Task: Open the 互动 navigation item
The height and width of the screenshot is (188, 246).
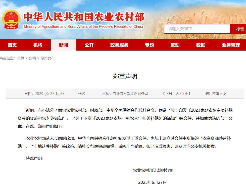Action: tap(175, 45)
